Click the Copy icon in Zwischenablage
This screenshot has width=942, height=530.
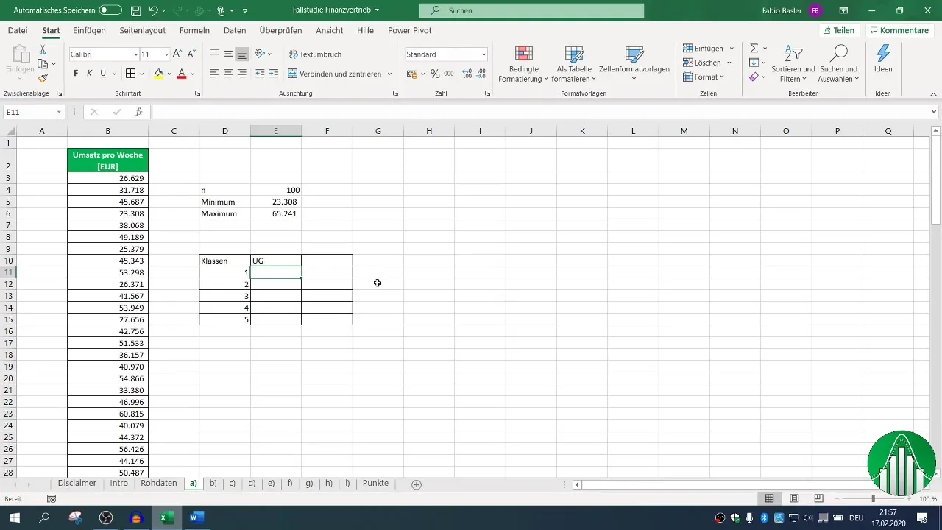tap(43, 64)
